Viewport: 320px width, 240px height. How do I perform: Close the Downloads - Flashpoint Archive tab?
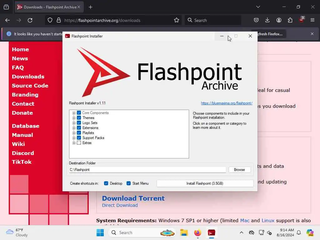click(79, 7)
